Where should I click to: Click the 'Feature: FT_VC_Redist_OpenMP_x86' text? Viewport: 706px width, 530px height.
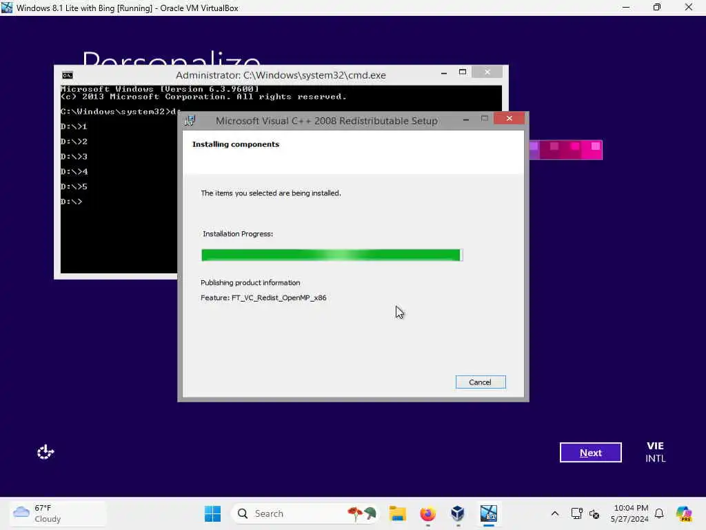263,297
